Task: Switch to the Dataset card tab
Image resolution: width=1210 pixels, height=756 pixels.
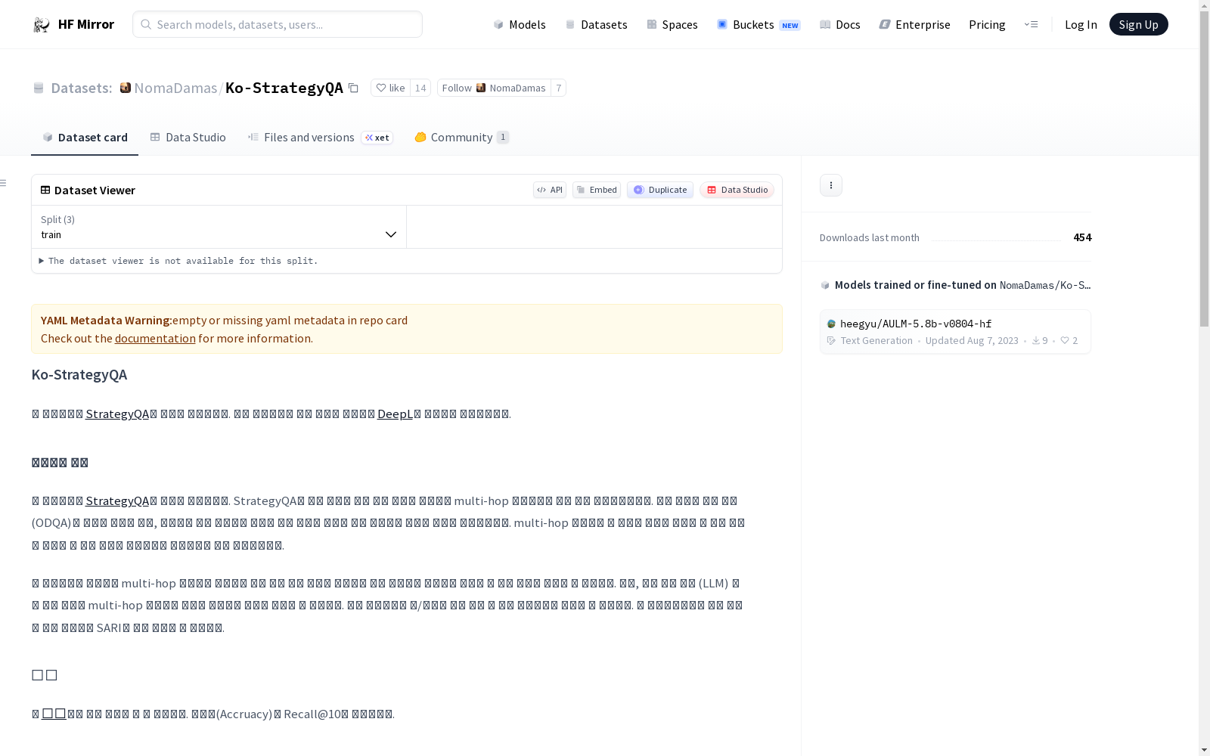Action: coord(85,137)
